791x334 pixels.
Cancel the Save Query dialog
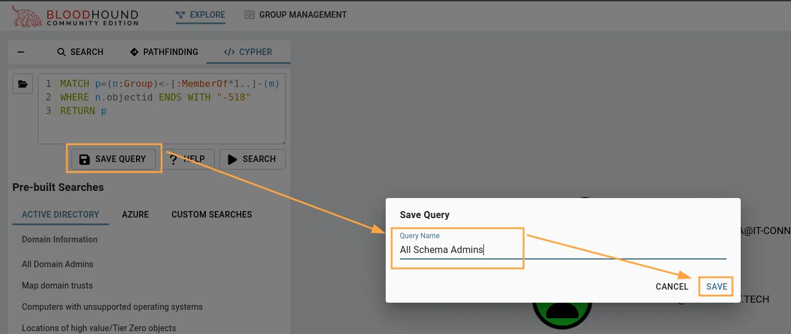coord(672,287)
